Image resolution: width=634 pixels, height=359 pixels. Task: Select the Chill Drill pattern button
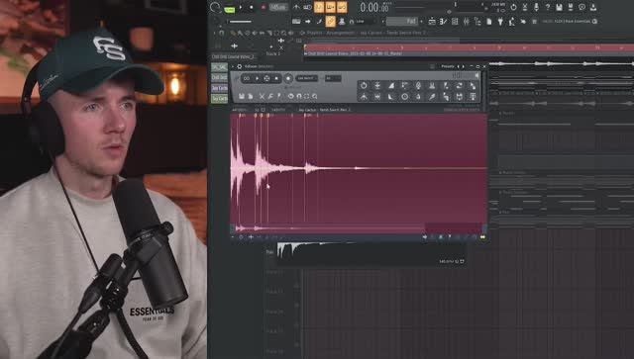(x=220, y=77)
